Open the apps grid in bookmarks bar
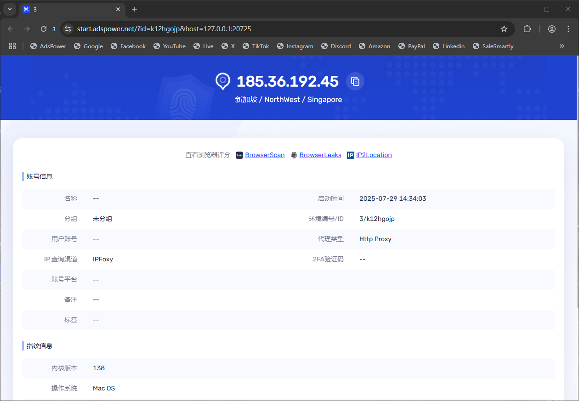Screen dimensions: 579x401 pos(12,46)
